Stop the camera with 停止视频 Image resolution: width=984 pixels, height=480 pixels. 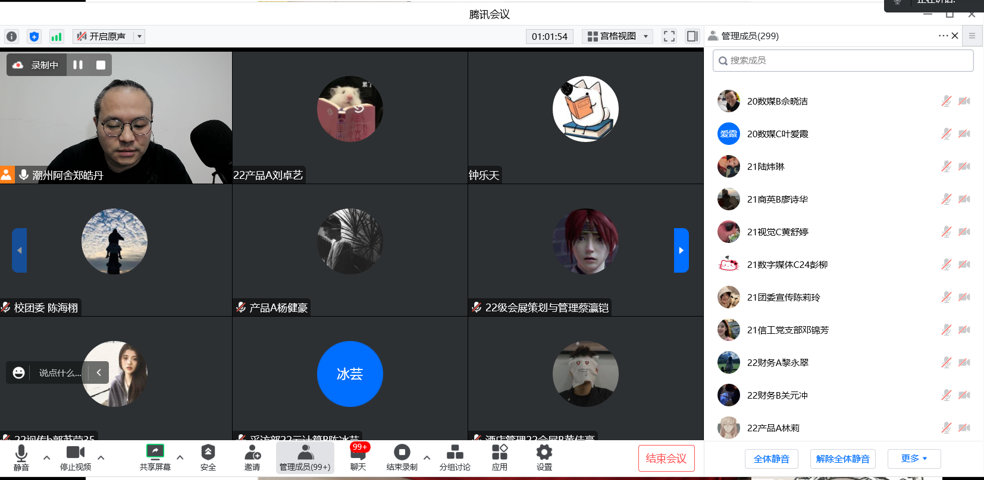pos(76,457)
